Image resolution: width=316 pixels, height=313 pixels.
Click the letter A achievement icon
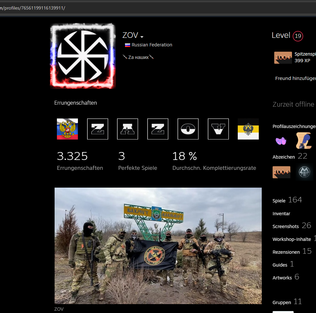(x=128, y=129)
